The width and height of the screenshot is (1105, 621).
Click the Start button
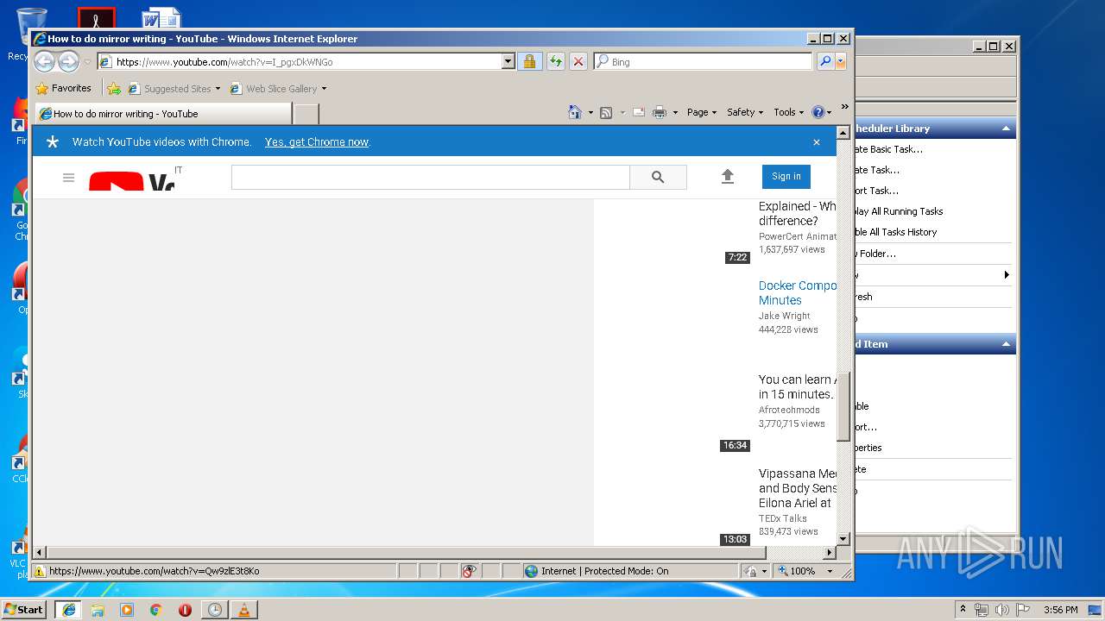24,609
